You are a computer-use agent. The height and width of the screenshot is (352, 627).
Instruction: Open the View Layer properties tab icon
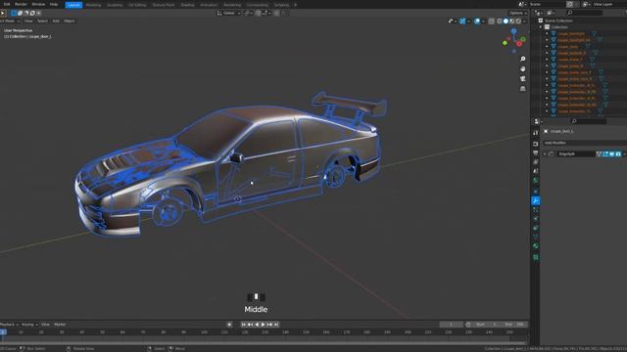point(536,162)
